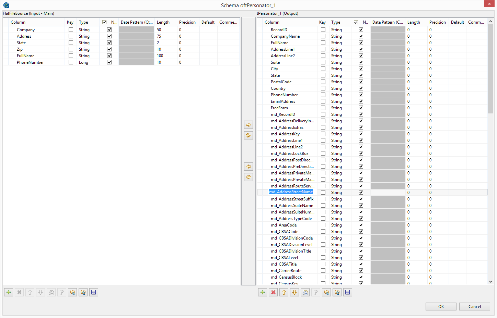Click the single left arrow to copy to input
The image size is (497, 318).
tap(248, 167)
